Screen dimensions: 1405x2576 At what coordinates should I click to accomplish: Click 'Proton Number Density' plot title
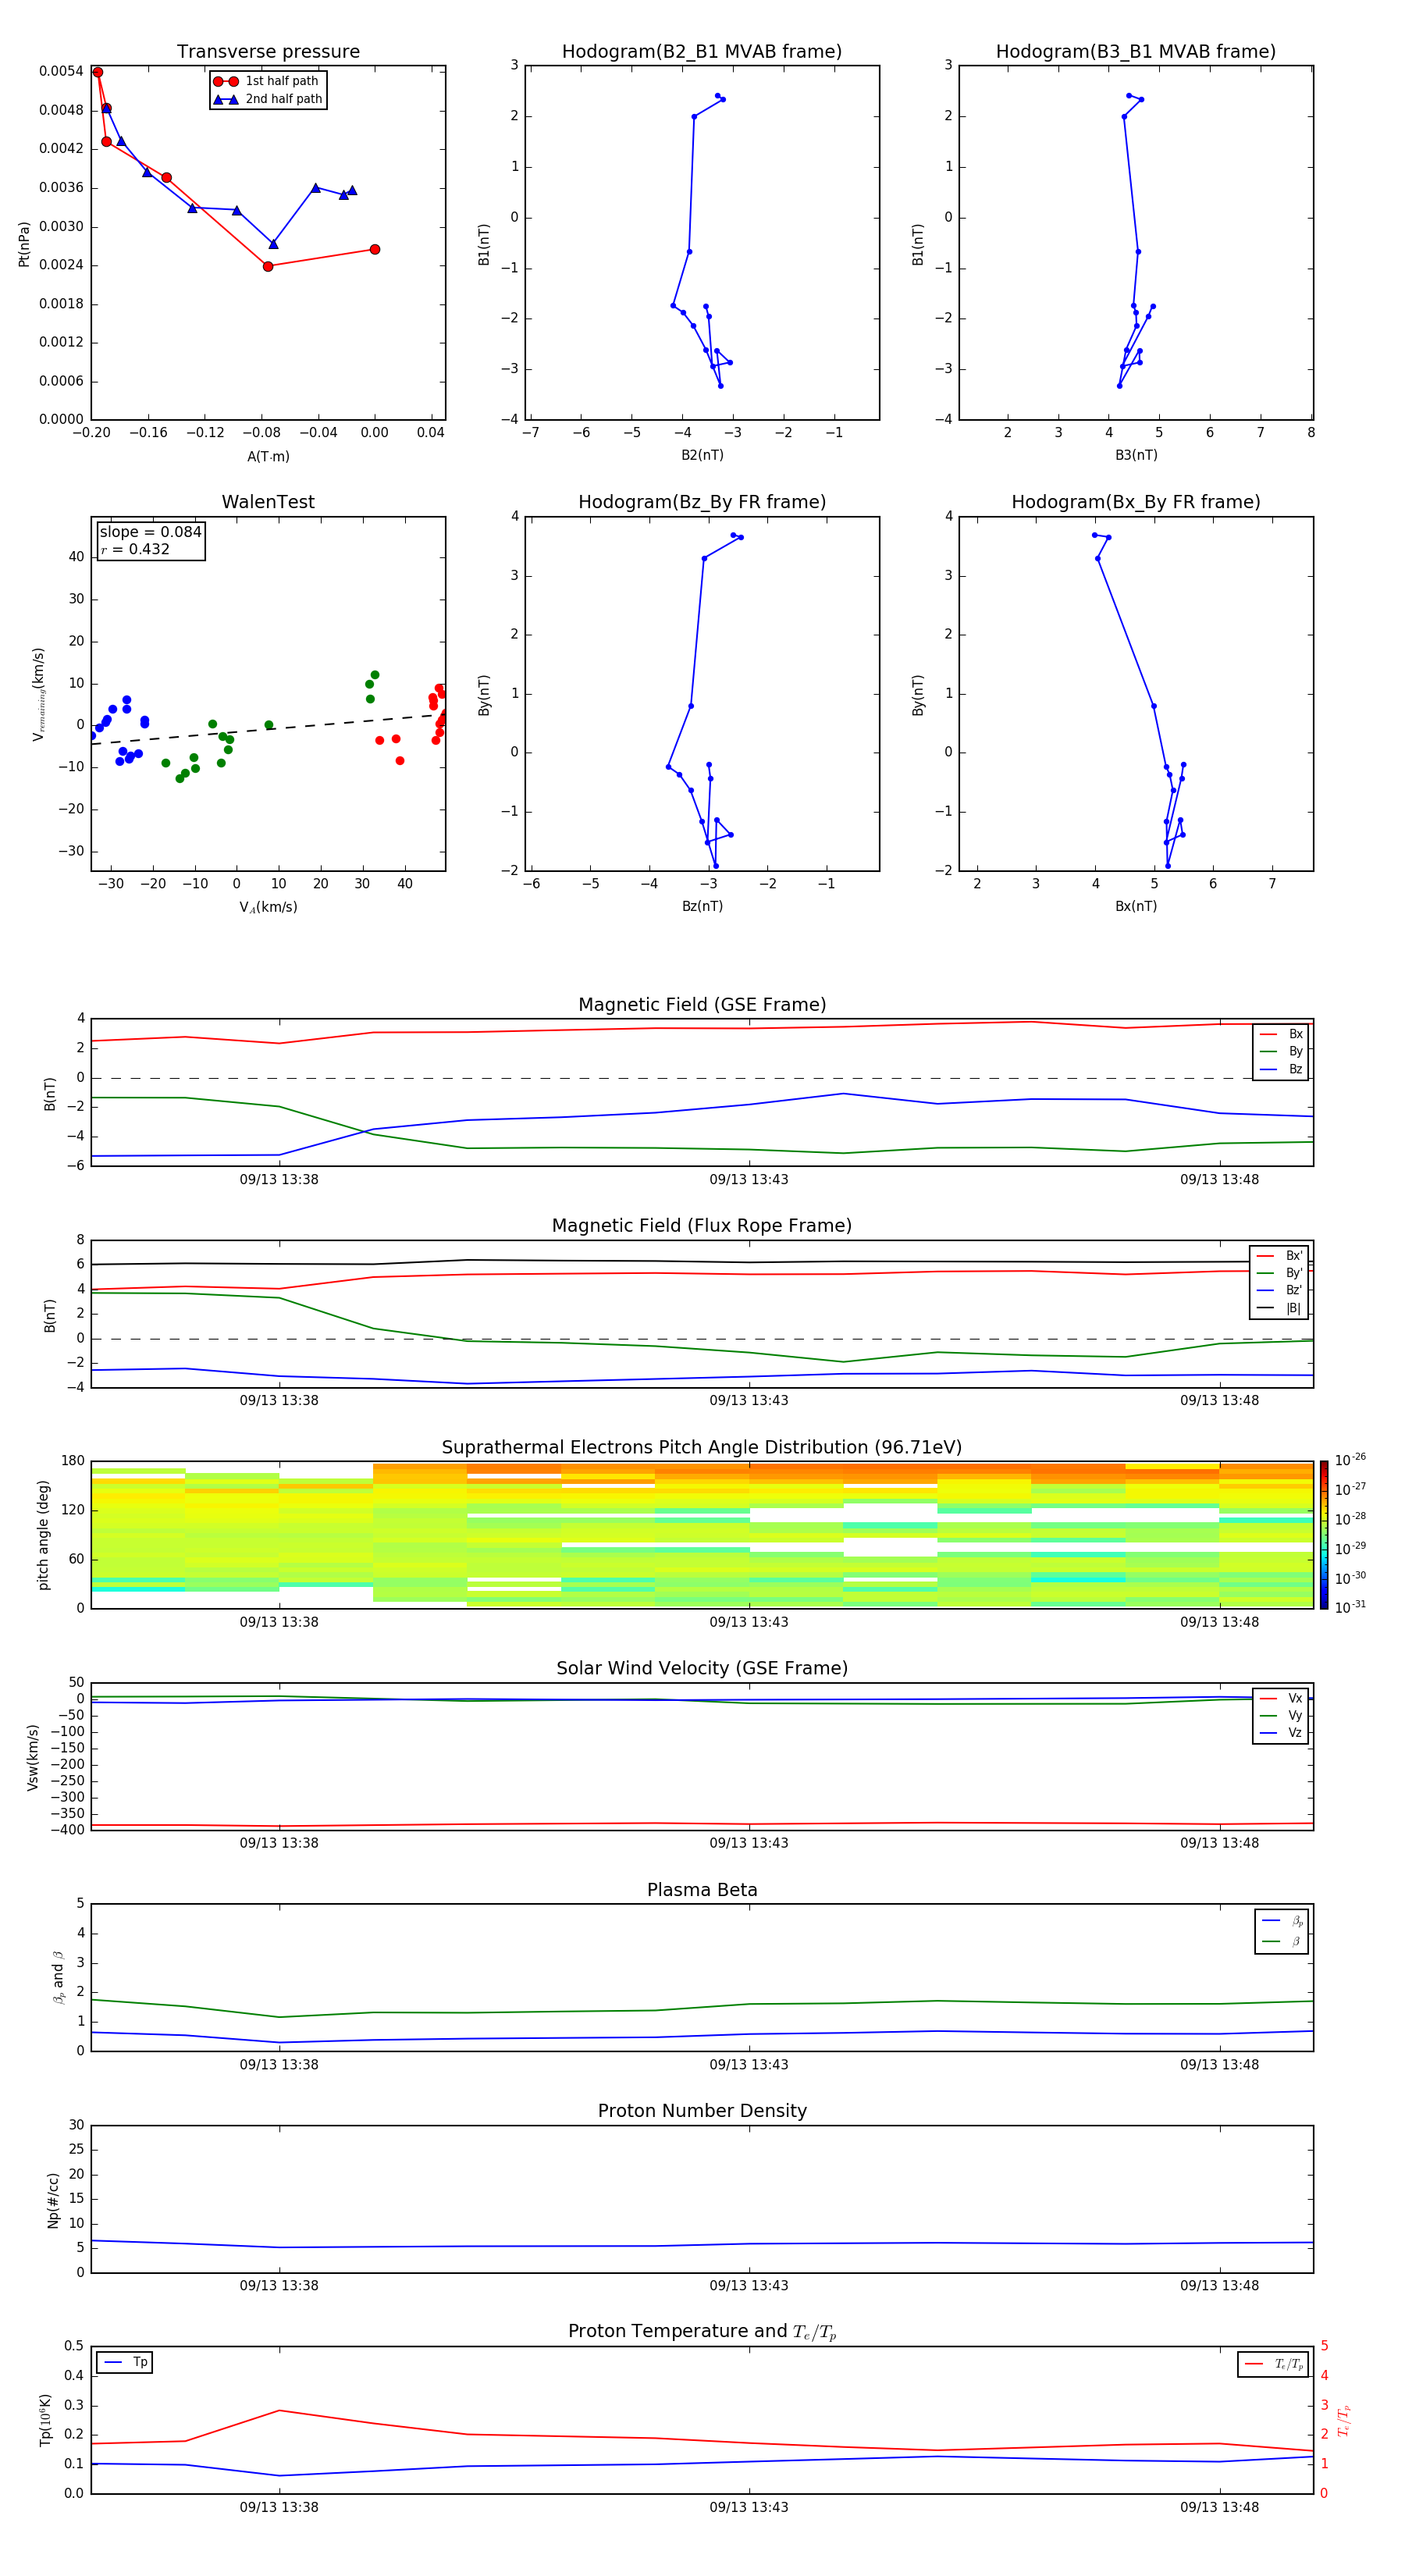pyautogui.click(x=702, y=2111)
